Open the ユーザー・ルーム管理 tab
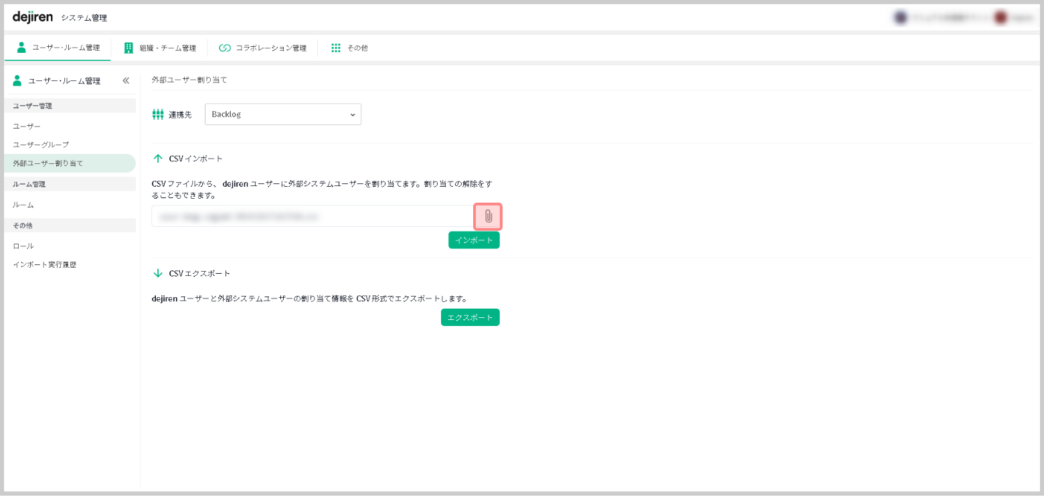Screen dimensions: 1044x496 click(x=58, y=48)
